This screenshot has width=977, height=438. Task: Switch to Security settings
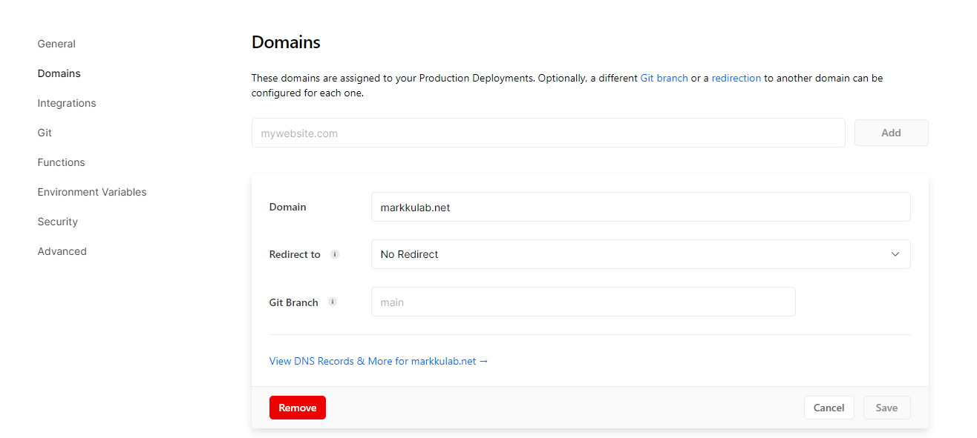coord(57,222)
